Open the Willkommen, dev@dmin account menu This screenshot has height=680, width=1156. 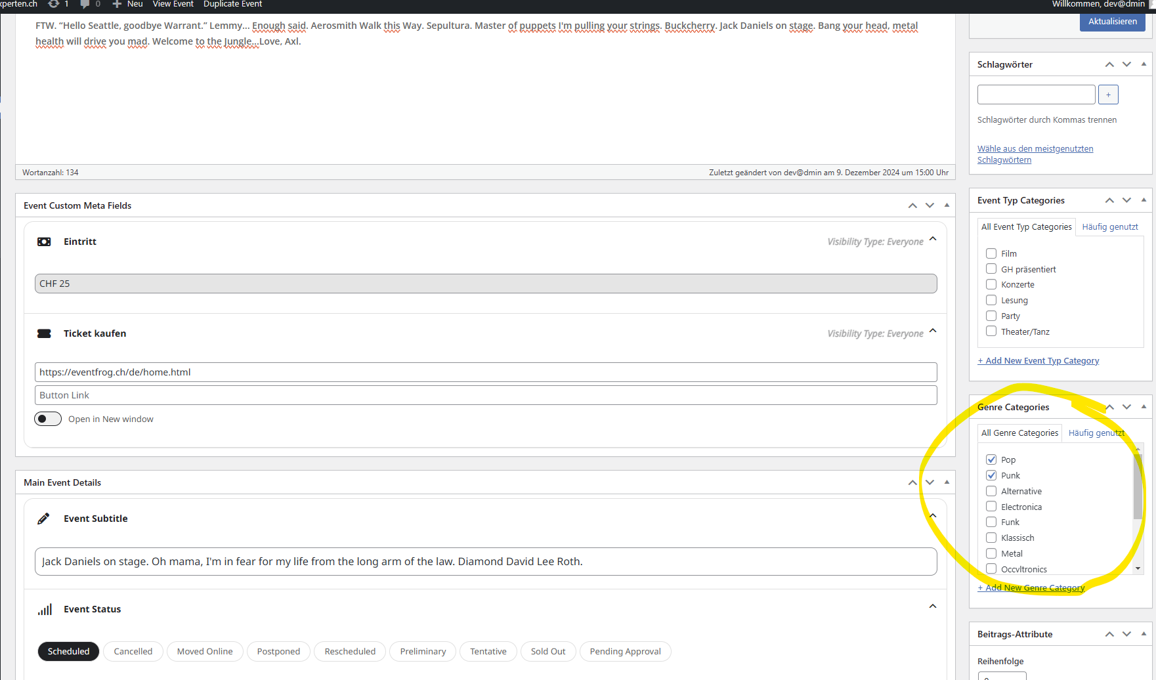point(1098,4)
